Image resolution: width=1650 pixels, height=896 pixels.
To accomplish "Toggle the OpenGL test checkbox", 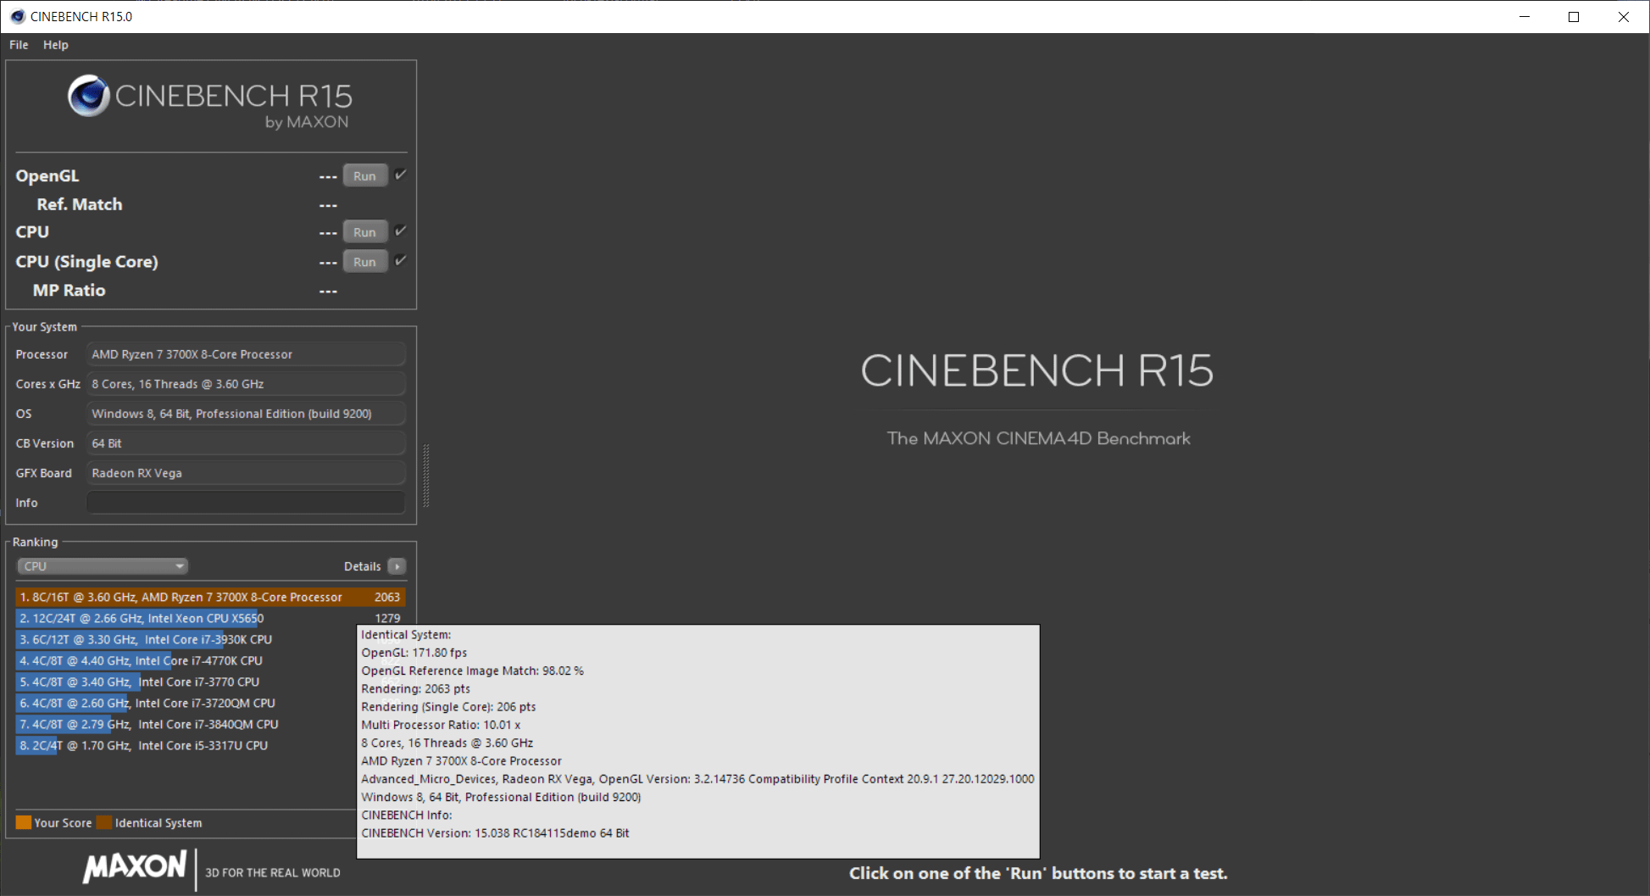I will point(401,175).
